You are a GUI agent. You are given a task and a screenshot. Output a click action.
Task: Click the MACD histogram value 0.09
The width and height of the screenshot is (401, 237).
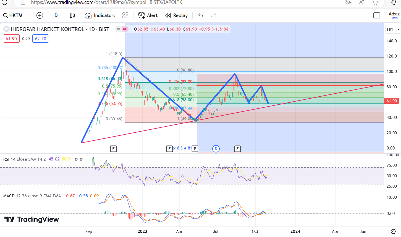(94, 196)
